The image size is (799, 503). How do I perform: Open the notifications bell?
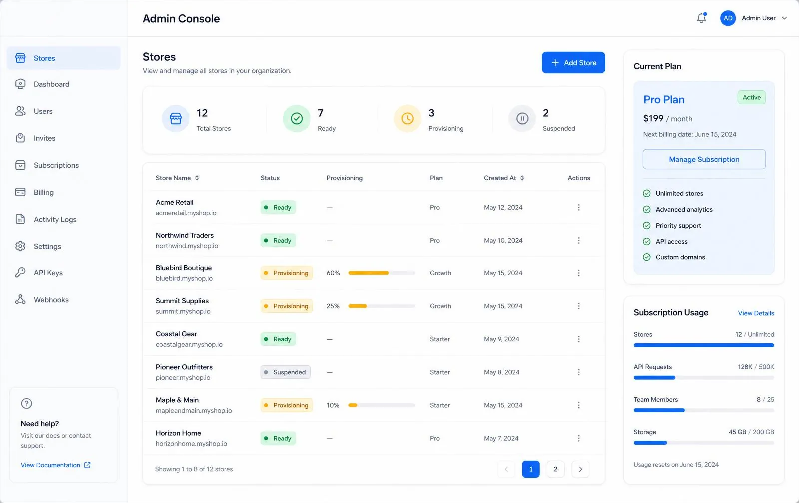(x=701, y=18)
